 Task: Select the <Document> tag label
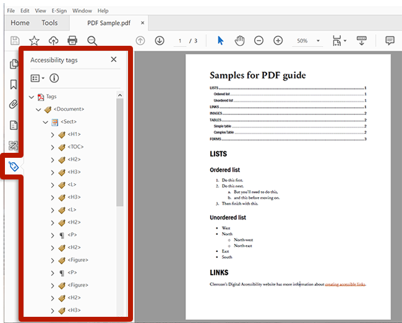click(69, 109)
